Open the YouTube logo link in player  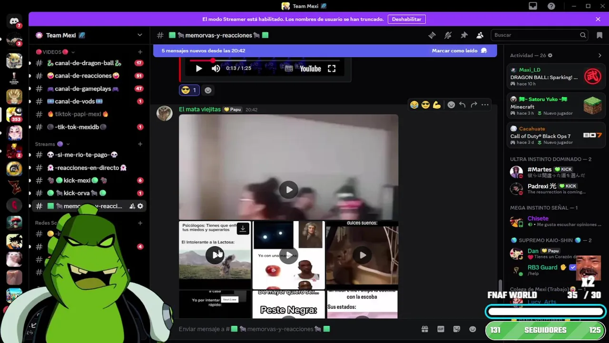click(310, 69)
